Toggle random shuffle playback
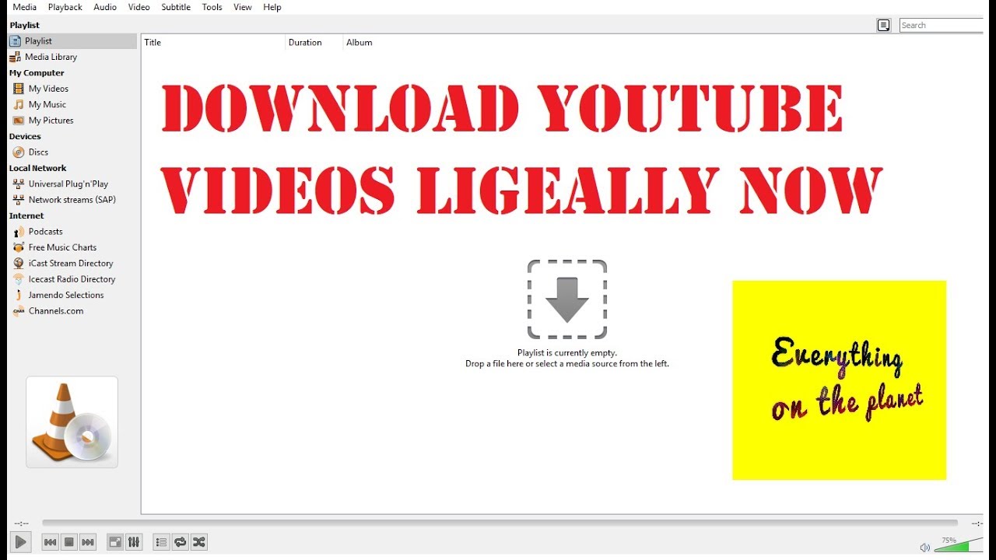 click(199, 542)
